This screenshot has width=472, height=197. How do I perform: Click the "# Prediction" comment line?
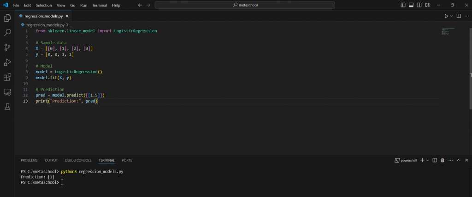(x=50, y=89)
